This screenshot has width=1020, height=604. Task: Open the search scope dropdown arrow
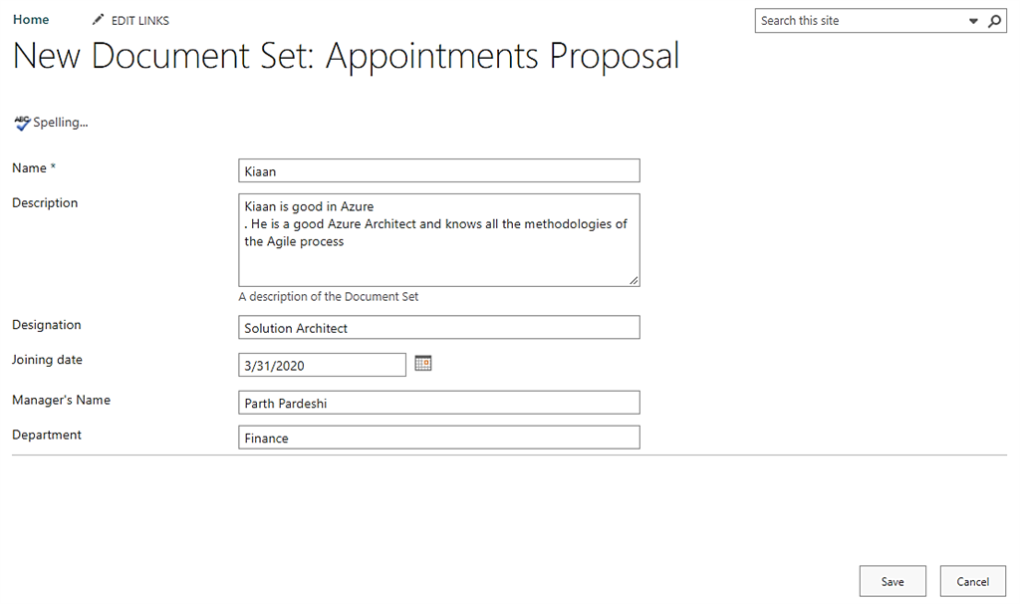point(973,20)
